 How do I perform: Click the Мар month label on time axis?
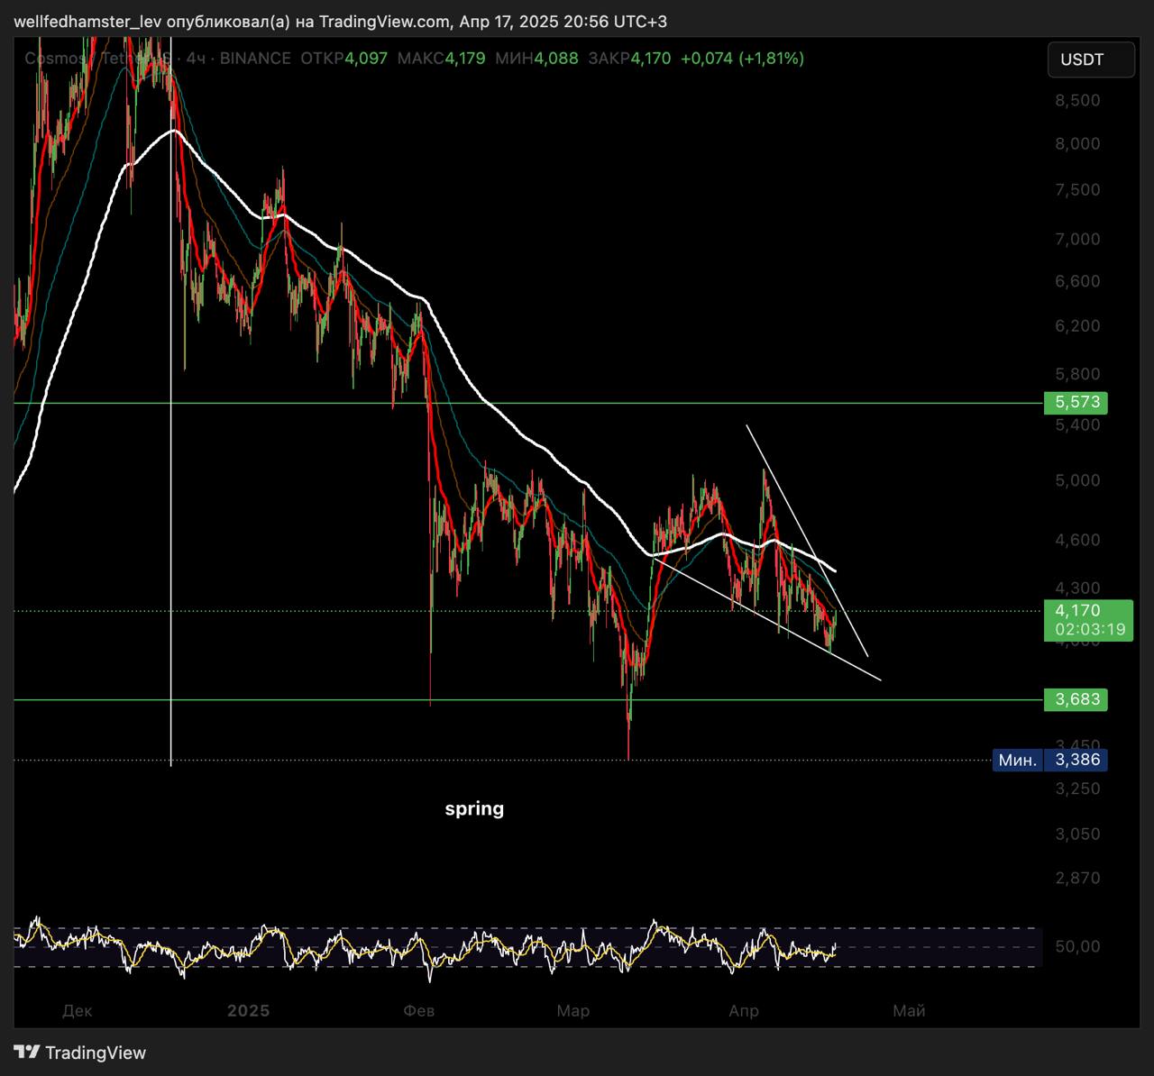pyautogui.click(x=573, y=1010)
